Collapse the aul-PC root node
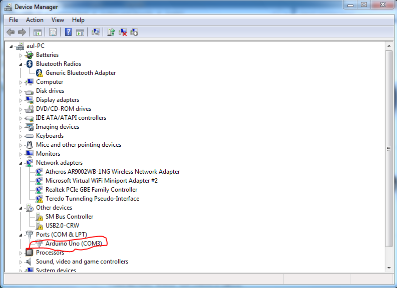This screenshot has width=397, height=288. point(11,46)
